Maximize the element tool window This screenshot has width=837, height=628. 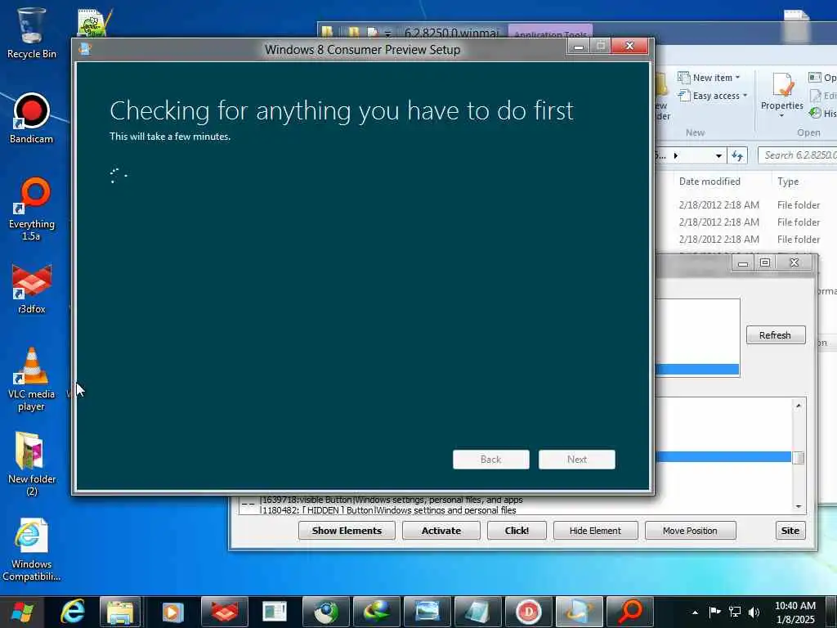tap(765, 262)
